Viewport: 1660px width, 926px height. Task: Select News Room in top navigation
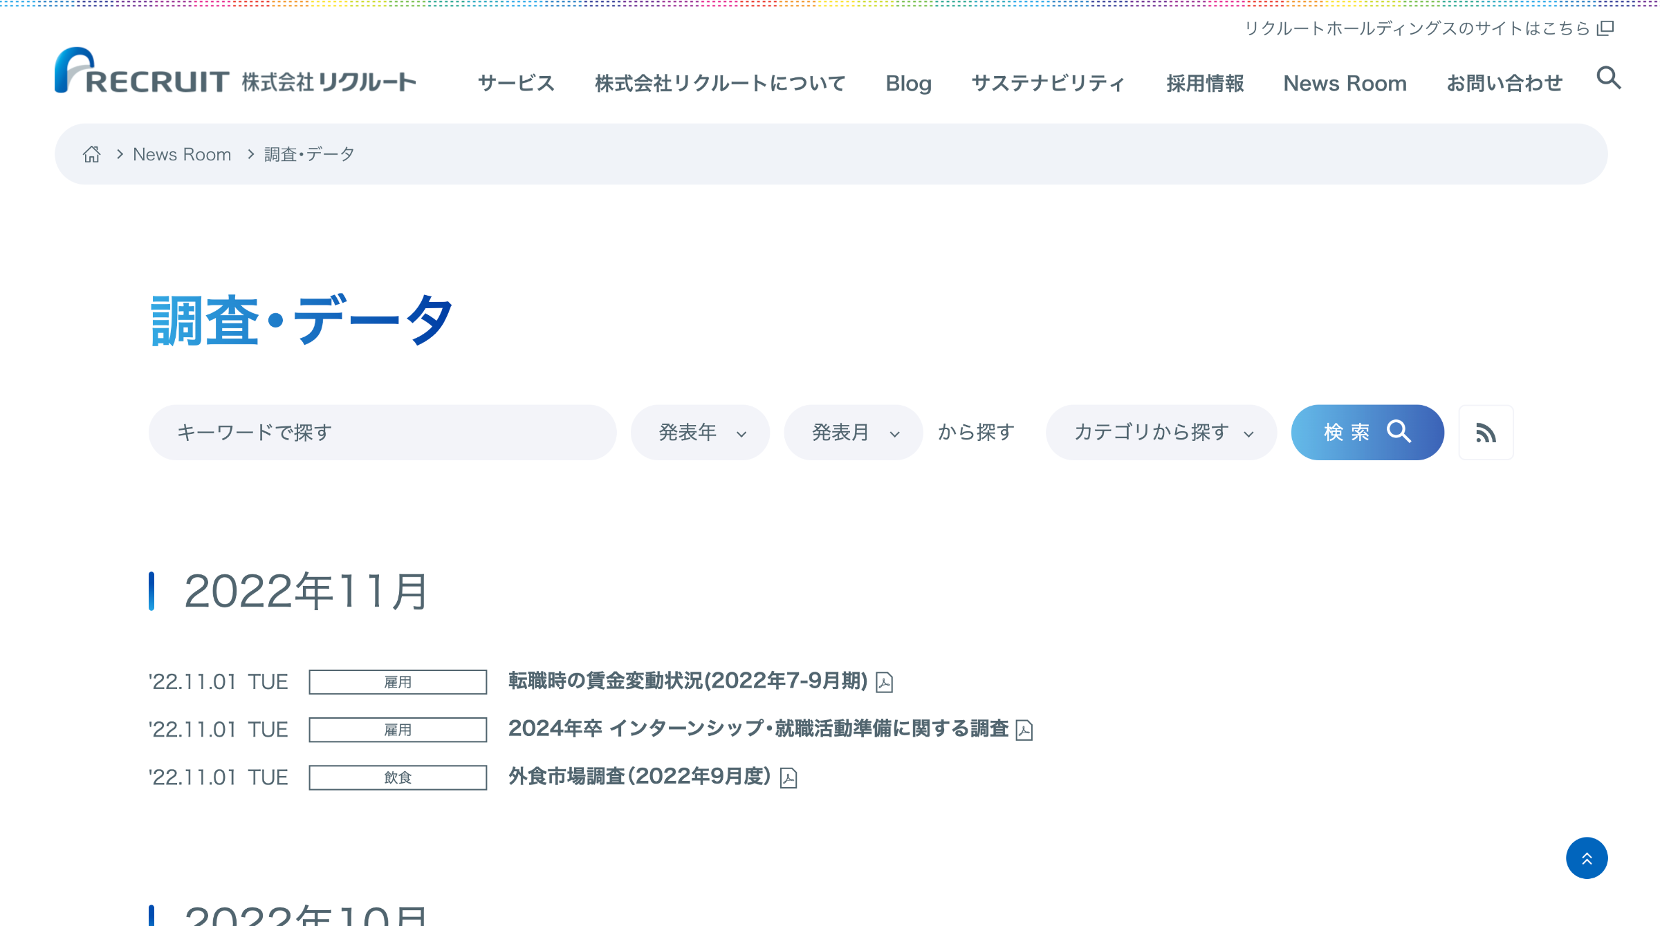point(1345,83)
